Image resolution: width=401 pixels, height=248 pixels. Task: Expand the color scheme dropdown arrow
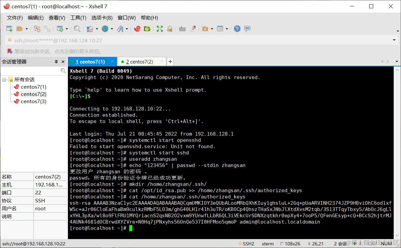[97, 29]
